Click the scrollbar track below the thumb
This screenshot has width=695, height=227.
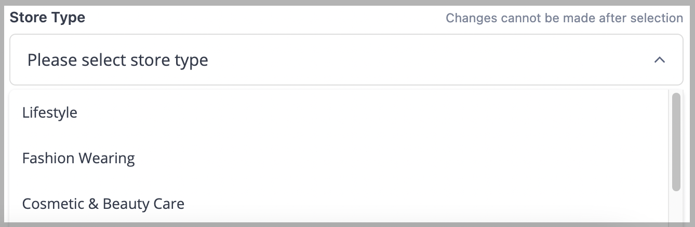pos(676,207)
